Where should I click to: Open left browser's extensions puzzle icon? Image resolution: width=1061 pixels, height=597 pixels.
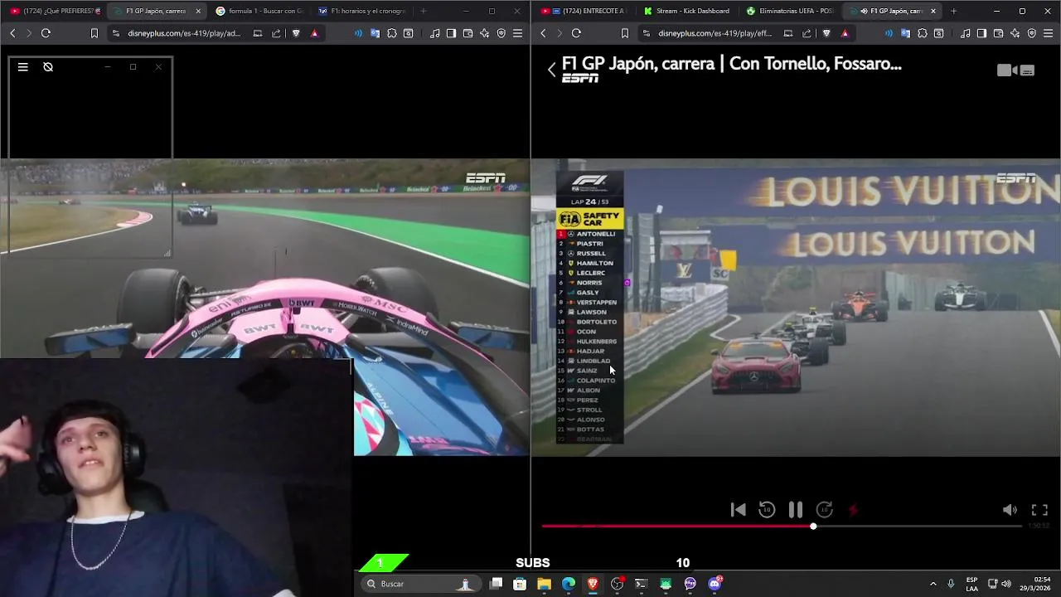pos(392,33)
